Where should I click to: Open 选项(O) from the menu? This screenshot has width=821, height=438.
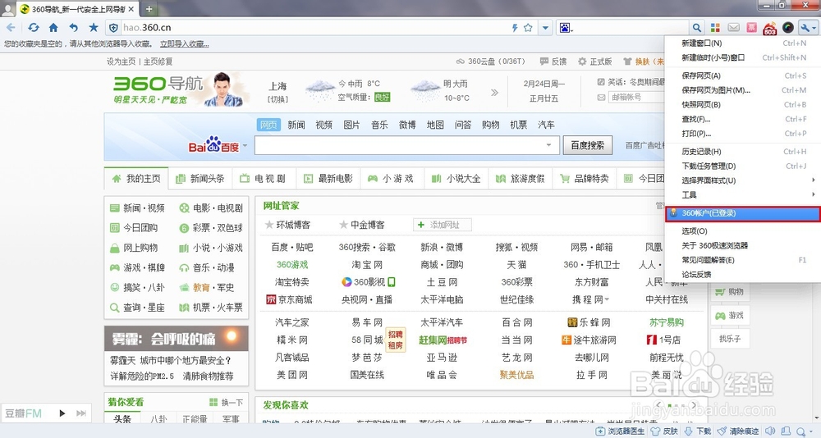click(x=742, y=230)
